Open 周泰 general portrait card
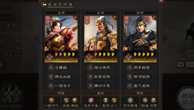194x110 pixels. [x=140, y=39]
